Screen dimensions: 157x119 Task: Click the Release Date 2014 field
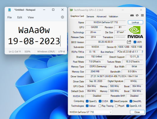tap(93, 37)
